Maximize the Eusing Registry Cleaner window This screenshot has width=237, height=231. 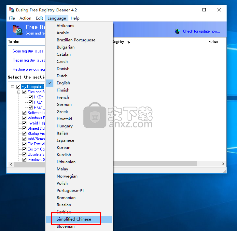point(204,10)
